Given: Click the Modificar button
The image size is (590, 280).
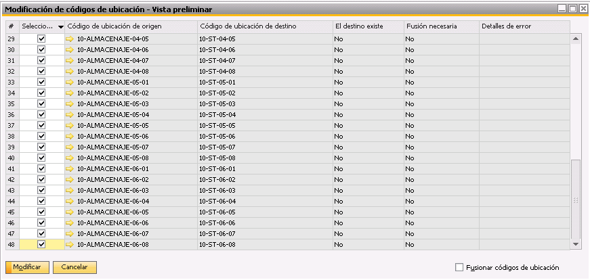Looking at the screenshot, I should [x=26, y=267].
